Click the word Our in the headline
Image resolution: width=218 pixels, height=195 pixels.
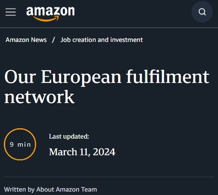coord(20,77)
